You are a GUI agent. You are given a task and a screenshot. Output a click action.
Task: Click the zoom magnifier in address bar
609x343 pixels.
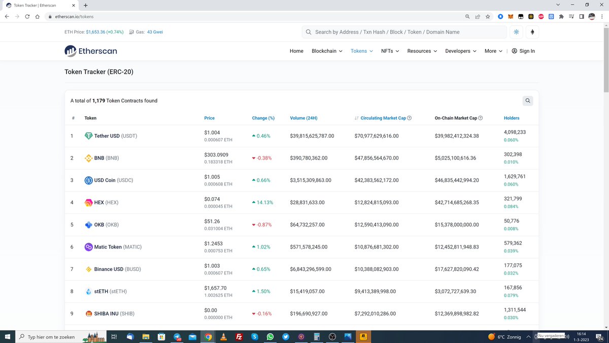point(467,16)
